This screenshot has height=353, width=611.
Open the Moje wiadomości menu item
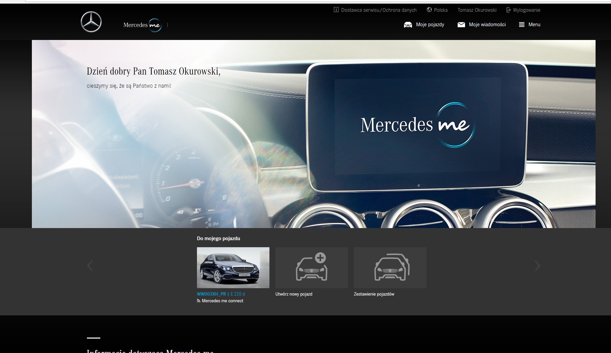[x=487, y=25]
